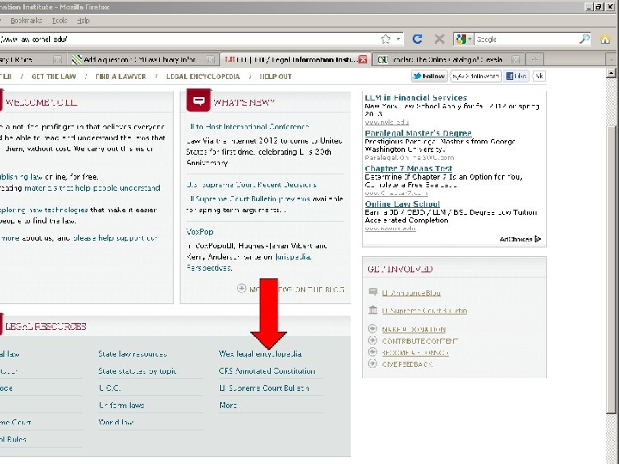Open World law link
Viewport: 619px width, 464px height.
coord(116,422)
